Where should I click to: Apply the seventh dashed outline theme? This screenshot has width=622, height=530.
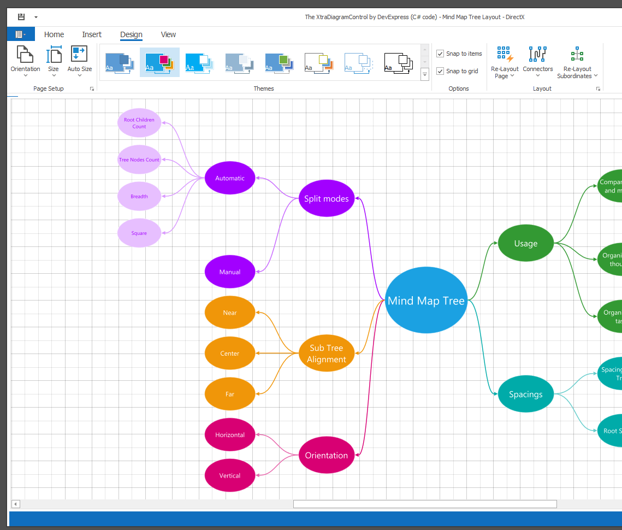359,63
